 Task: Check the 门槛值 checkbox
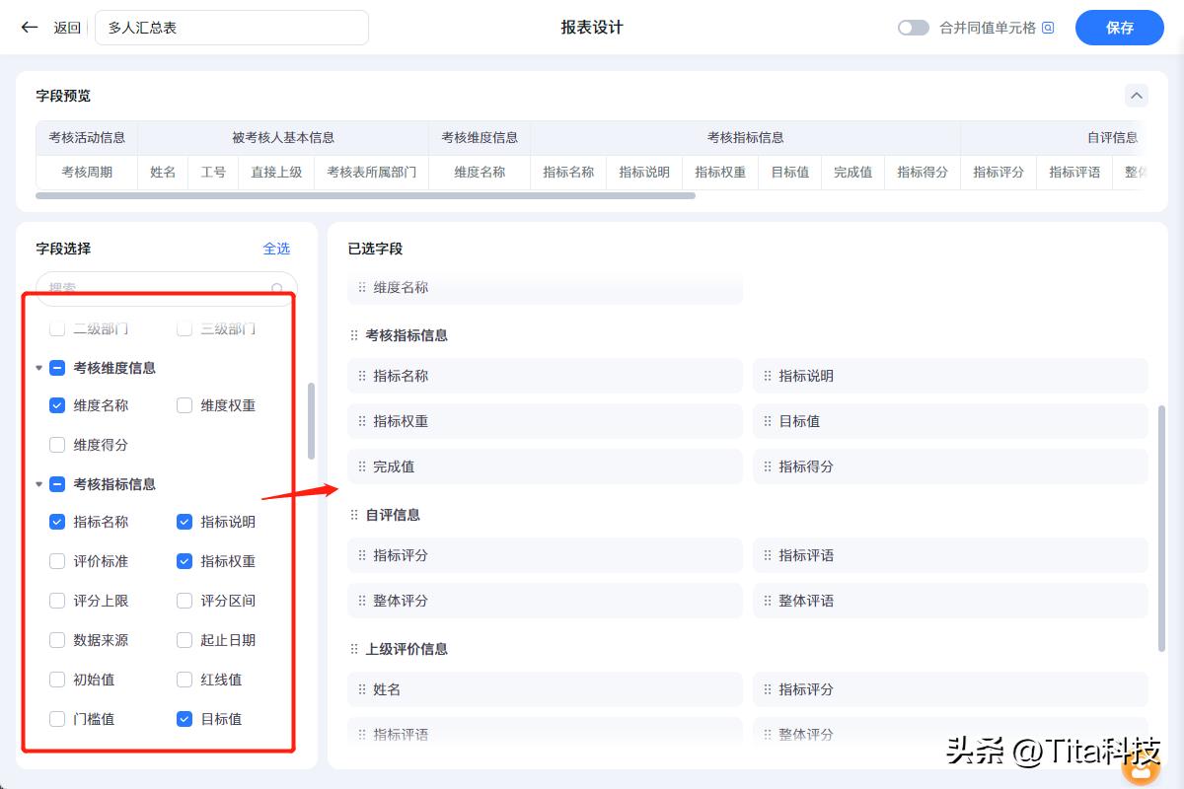point(57,719)
